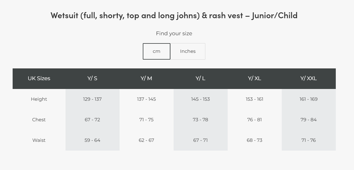Image resolution: width=354 pixels, height=170 pixels.
Task: Switch size units to cm
Action: [x=157, y=51]
